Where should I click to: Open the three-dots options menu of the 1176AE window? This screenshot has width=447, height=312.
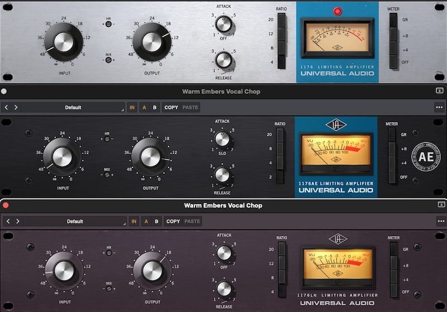point(439,107)
